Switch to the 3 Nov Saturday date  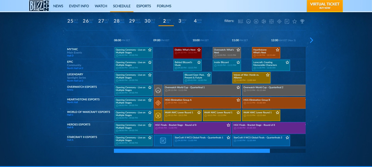[x=182, y=21]
